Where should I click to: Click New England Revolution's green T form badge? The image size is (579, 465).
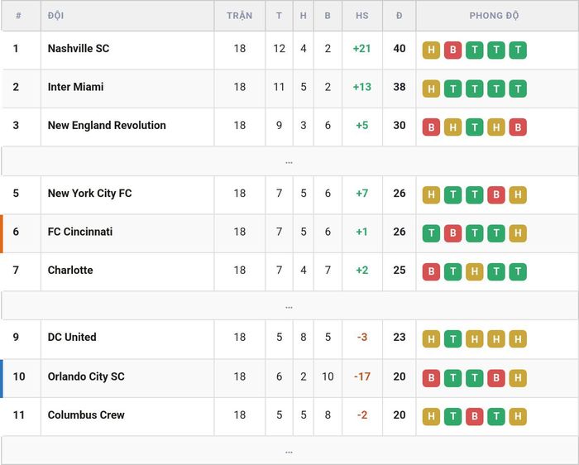coord(475,127)
